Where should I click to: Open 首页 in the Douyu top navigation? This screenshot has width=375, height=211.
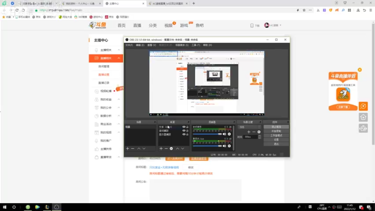121,25
